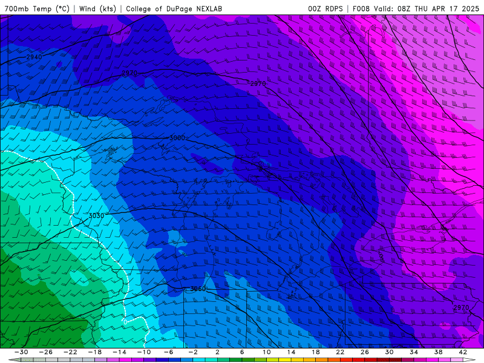
Task: Click the -22 value on the color scale
Action: [x=70, y=352]
